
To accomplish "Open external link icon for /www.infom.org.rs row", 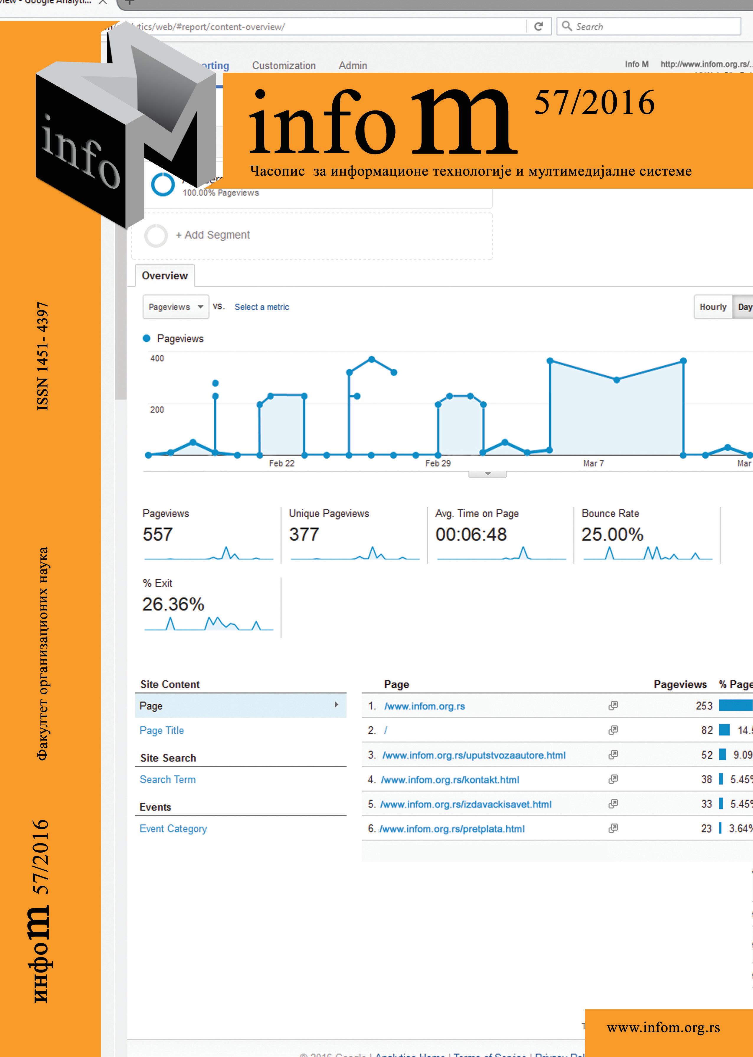I will point(613,706).
